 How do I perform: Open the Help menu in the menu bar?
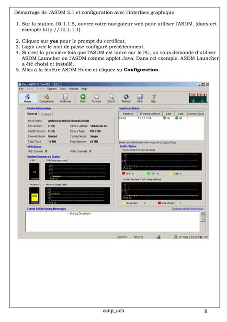[x=84, y=89]
